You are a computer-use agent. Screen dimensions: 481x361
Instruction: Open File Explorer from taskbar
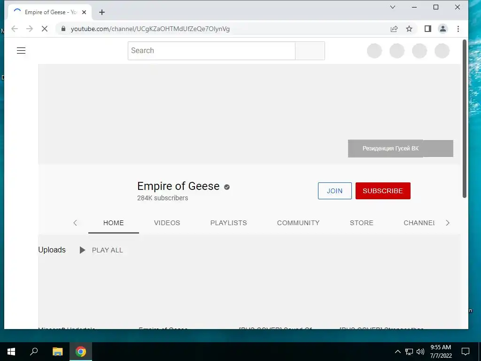click(x=57, y=352)
